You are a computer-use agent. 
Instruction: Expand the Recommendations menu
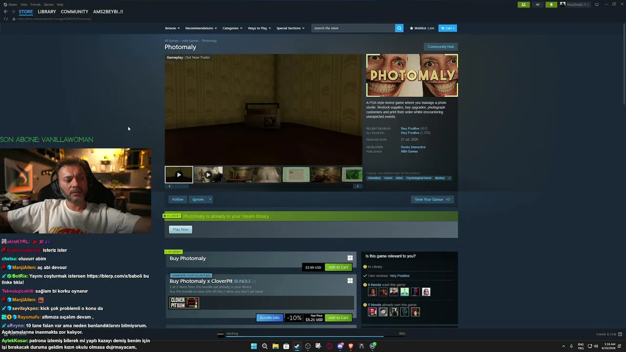201,28
